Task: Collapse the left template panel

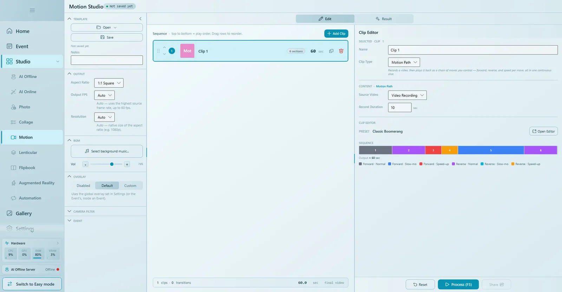Action: (140, 19)
